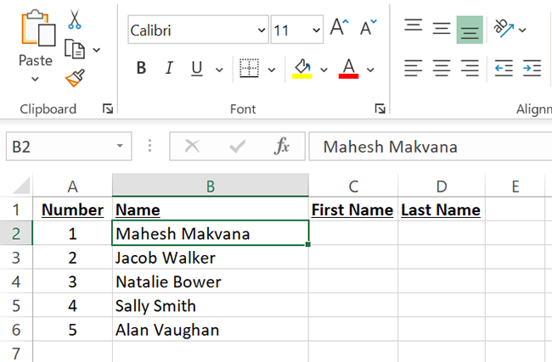
Task: Click the Last Name header cell
Action: point(442,209)
